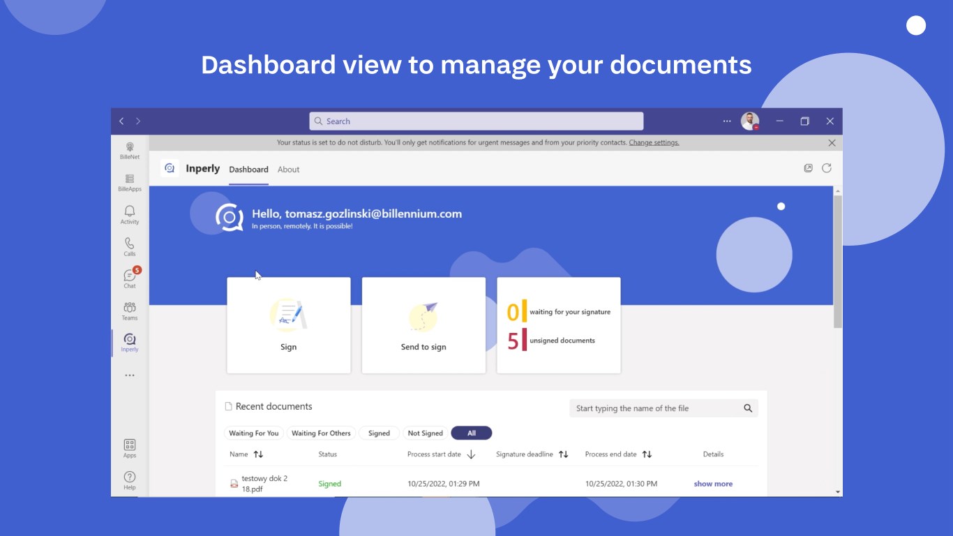Open Chat with 5 unread
Viewport: 953px width, 536px height.
click(130, 278)
